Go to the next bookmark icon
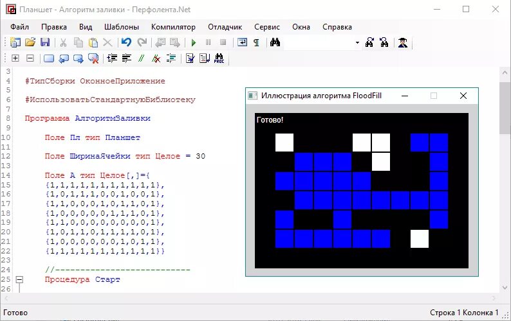 tap(79, 59)
